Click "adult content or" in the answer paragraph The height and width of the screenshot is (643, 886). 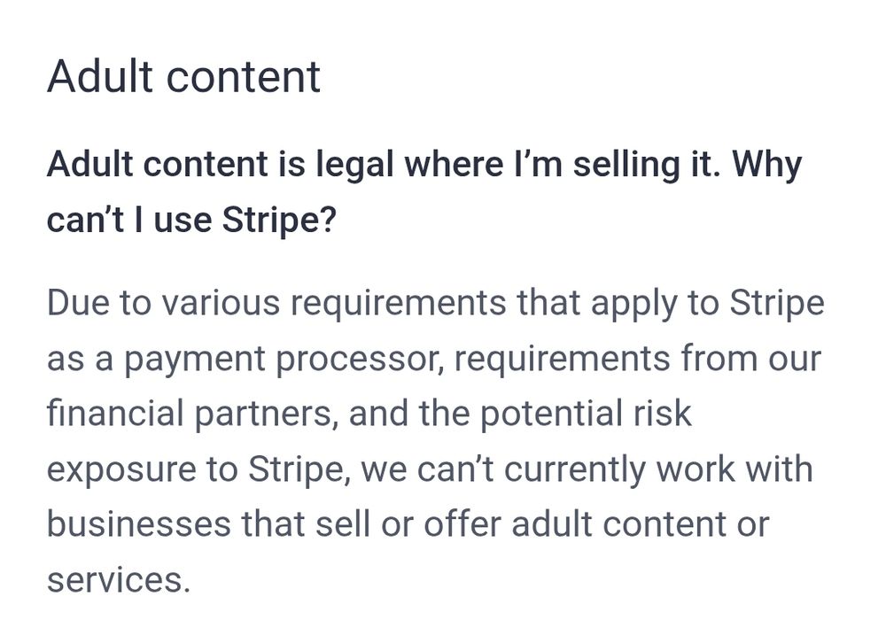(x=641, y=523)
